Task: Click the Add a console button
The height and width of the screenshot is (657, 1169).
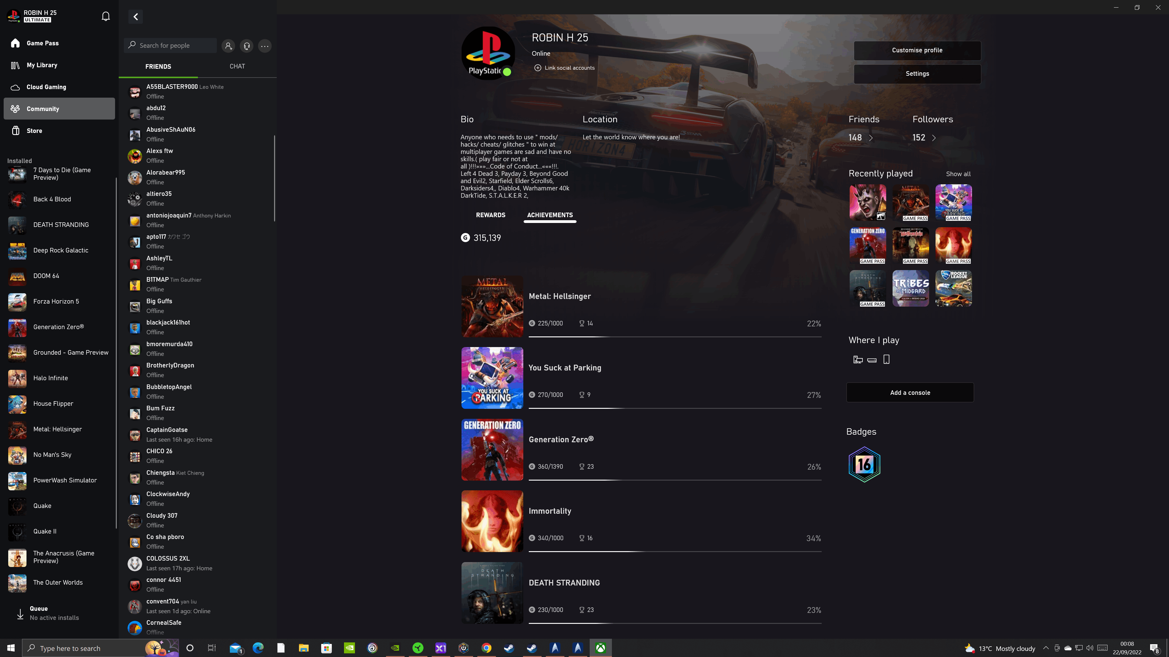Action: [x=910, y=393]
